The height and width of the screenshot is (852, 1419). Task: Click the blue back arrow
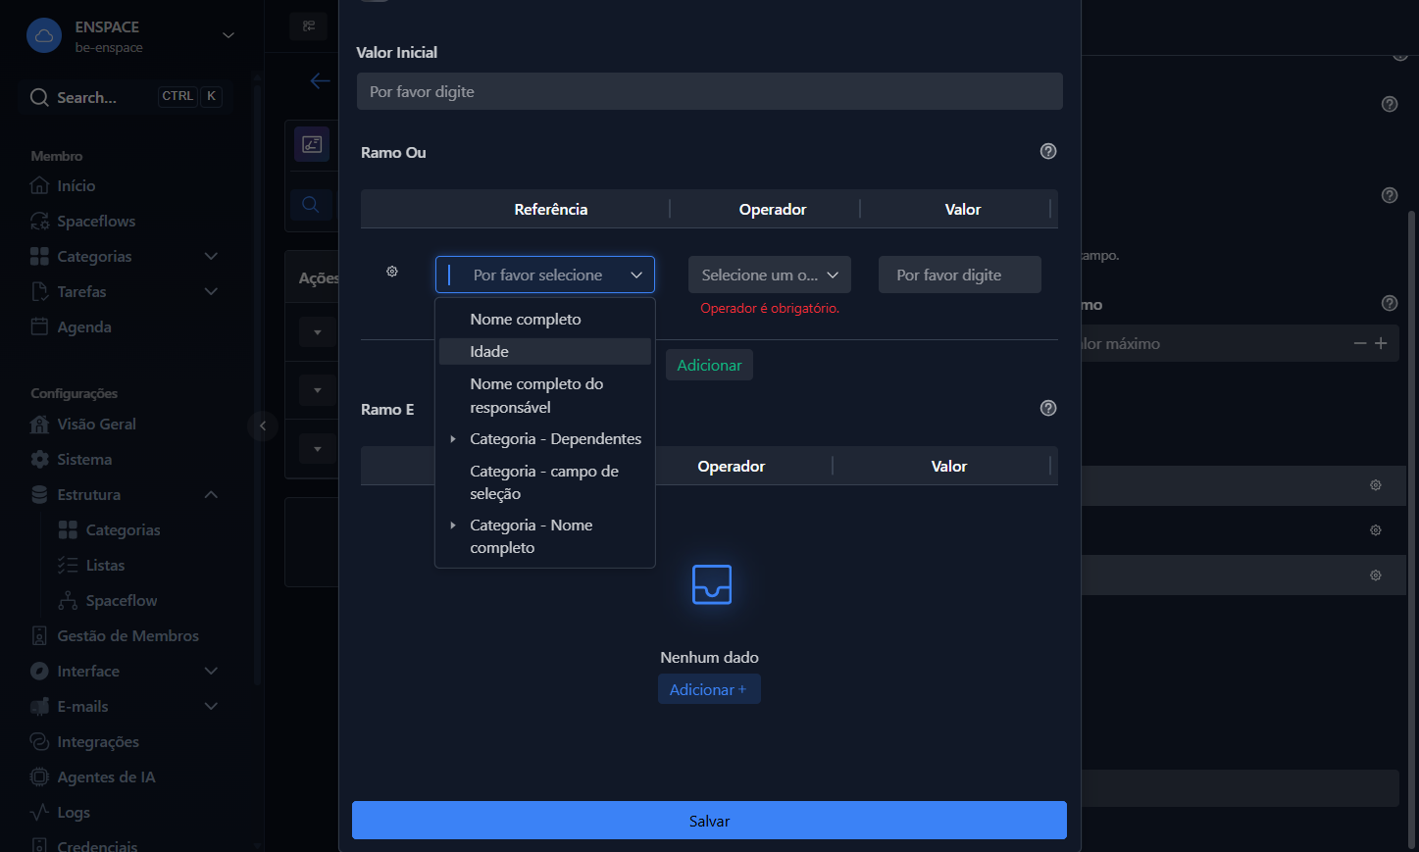[320, 80]
